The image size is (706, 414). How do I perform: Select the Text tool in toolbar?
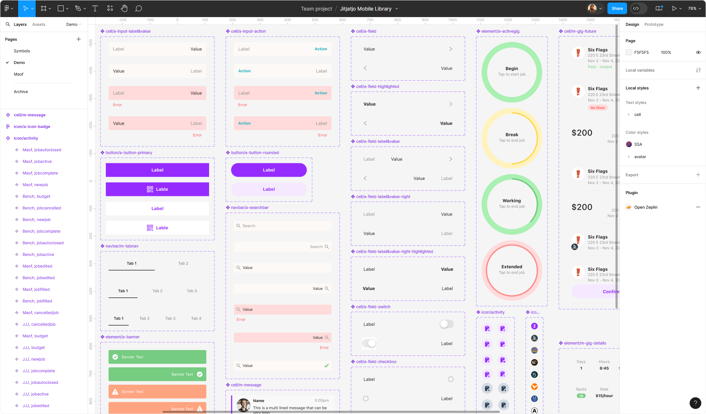(x=95, y=8)
